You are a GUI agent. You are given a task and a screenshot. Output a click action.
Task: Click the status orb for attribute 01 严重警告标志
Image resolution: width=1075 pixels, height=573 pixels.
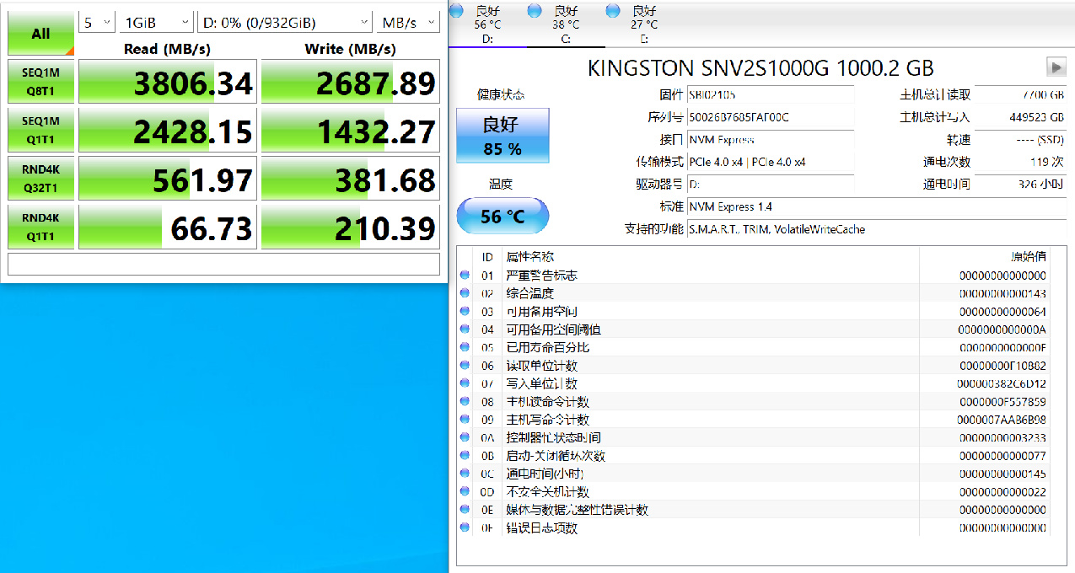tap(465, 275)
